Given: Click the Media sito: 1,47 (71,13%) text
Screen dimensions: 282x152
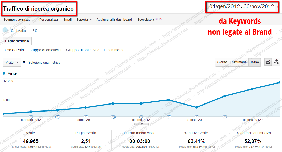Looking at the screenshot, I should pyautogui.click(x=86, y=147).
